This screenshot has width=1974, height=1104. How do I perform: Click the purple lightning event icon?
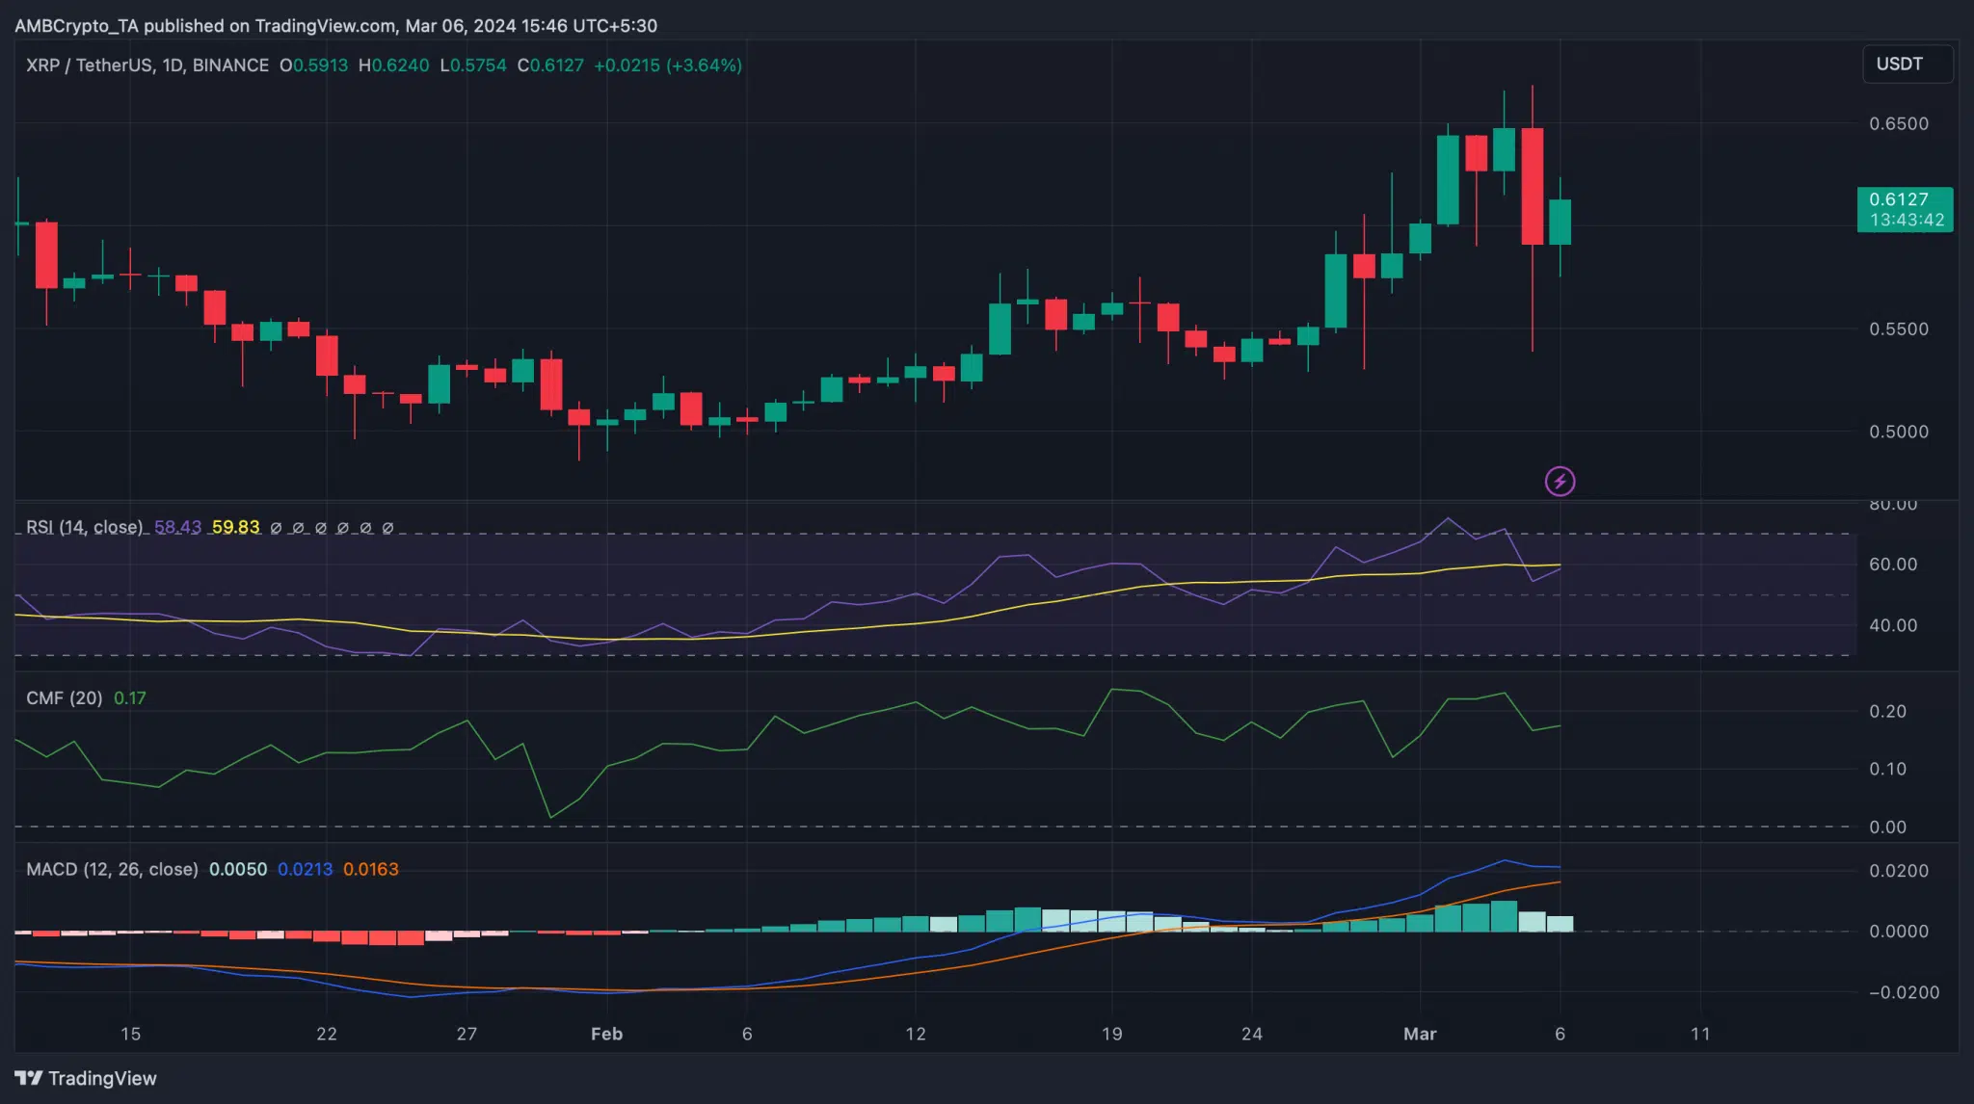(1560, 481)
